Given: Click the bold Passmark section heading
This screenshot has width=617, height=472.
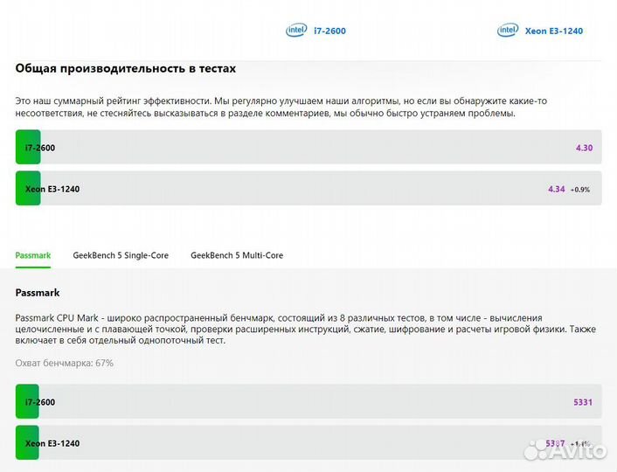Looking at the screenshot, I should (x=38, y=293).
